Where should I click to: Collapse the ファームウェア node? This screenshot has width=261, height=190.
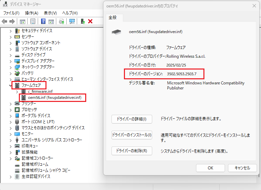coord(10,86)
